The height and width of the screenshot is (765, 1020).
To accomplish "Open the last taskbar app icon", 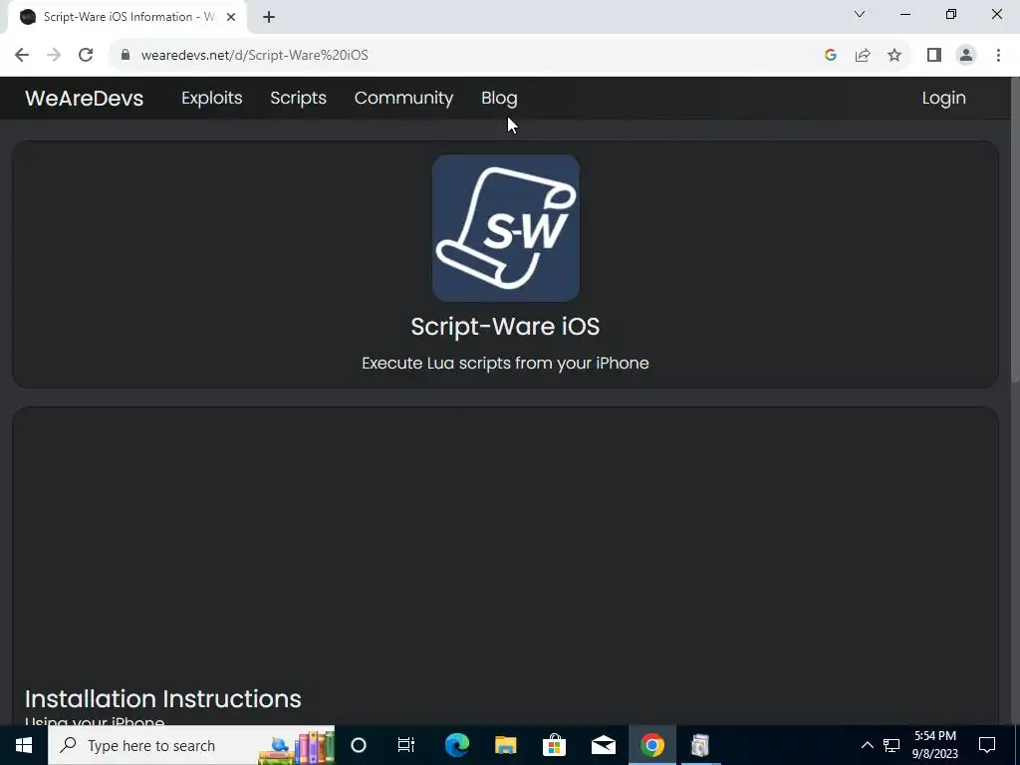I will coord(700,745).
